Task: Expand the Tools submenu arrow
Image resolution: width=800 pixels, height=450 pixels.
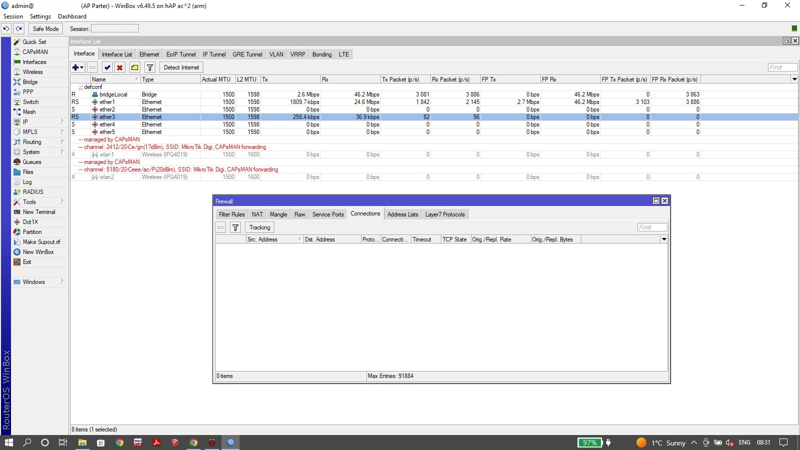Action: point(62,201)
